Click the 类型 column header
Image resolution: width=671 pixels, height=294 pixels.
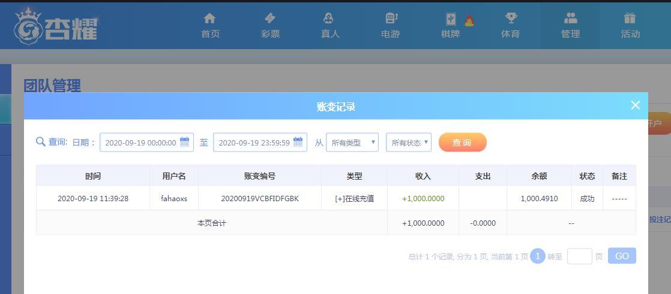coord(354,176)
